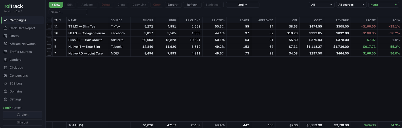Go to the Domains page
The image size is (402, 128).
pos(22,91)
